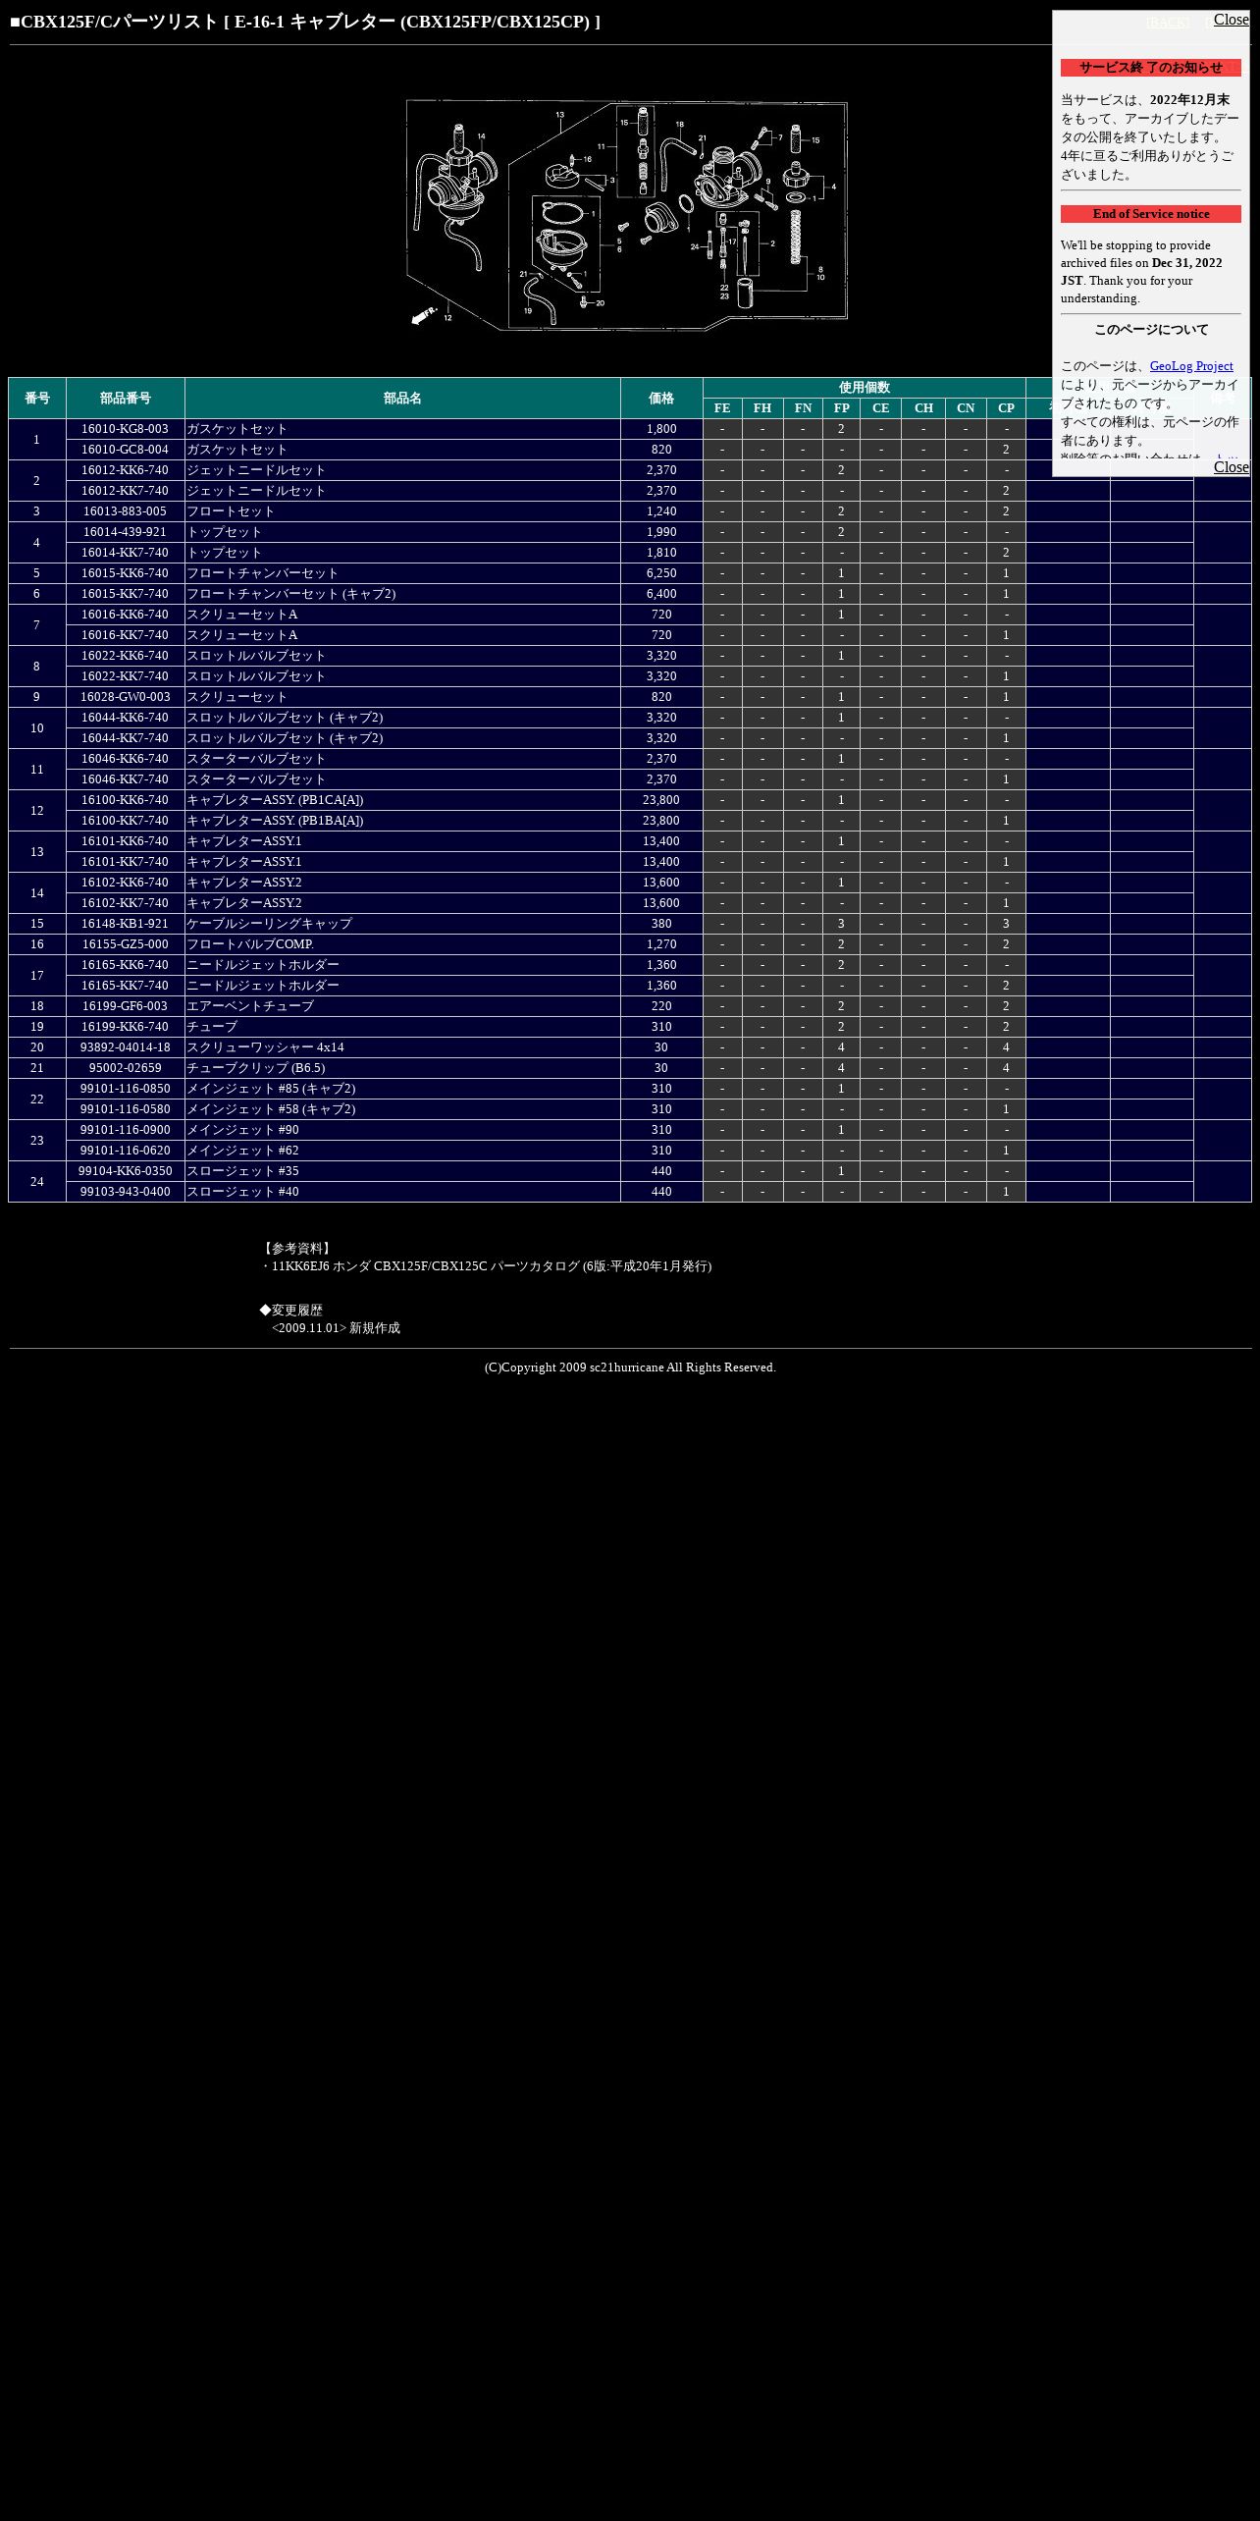Click メインジェット #62 part name
This screenshot has height=2521, width=1260.
242,1151
